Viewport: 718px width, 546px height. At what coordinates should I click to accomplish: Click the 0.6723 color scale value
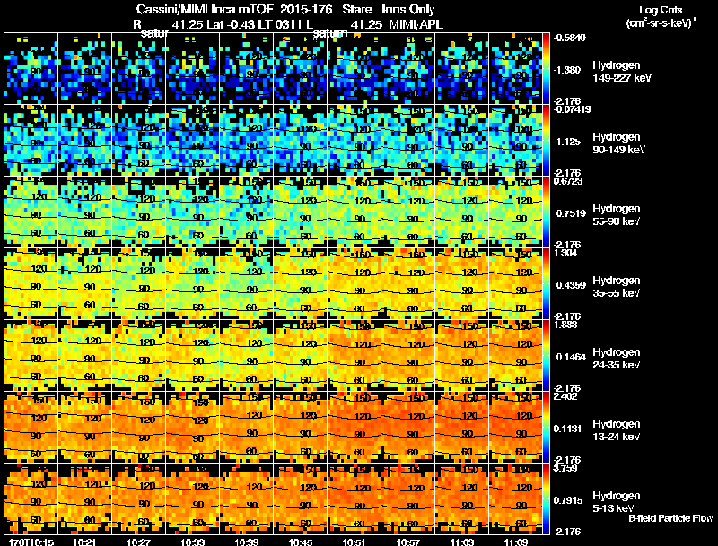point(568,181)
